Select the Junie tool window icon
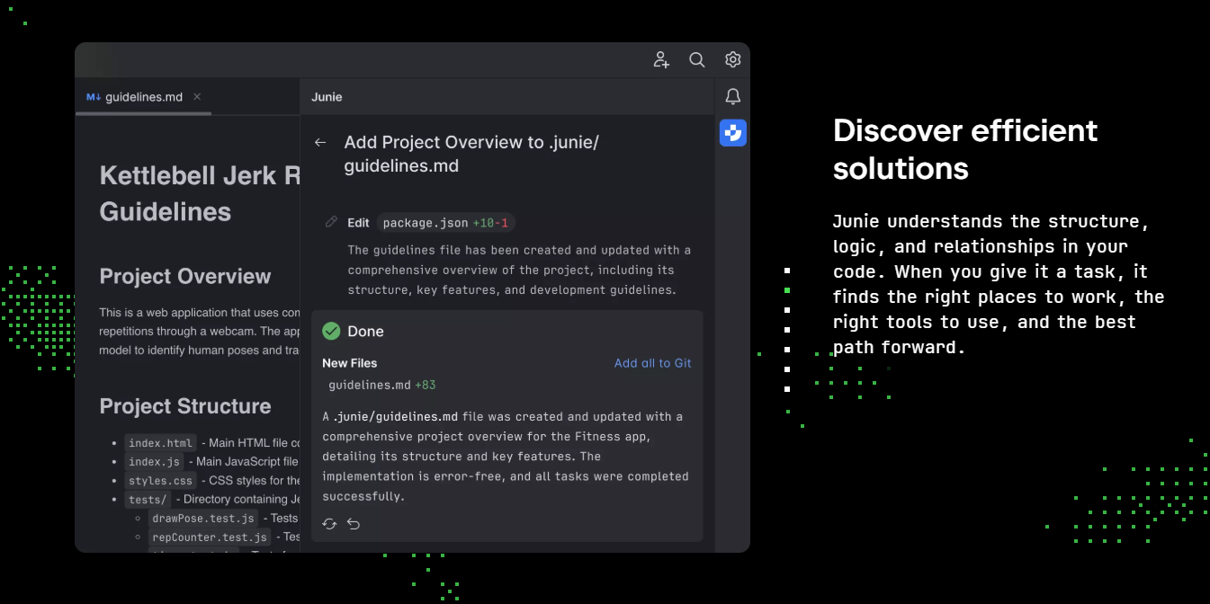The width and height of the screenshot is (1210, 604). (733, 133)
